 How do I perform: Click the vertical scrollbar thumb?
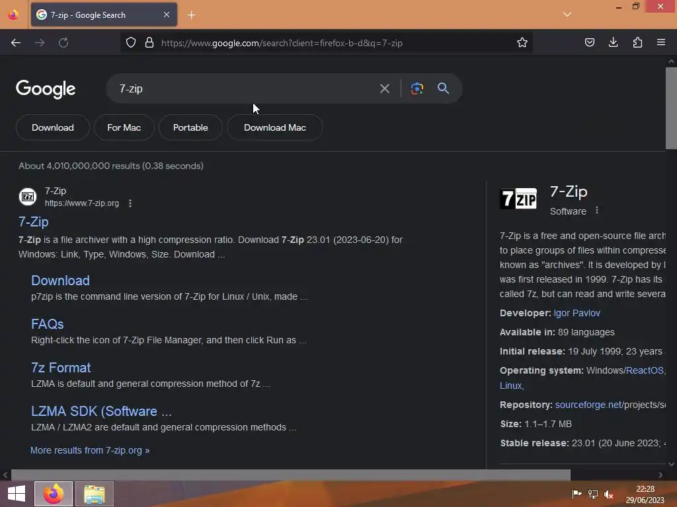tap(671, 108)
